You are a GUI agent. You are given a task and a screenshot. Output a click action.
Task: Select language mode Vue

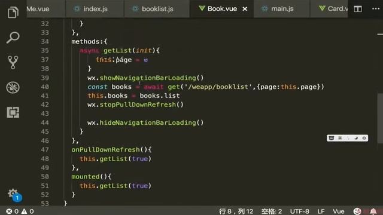(x=338, y=211)
